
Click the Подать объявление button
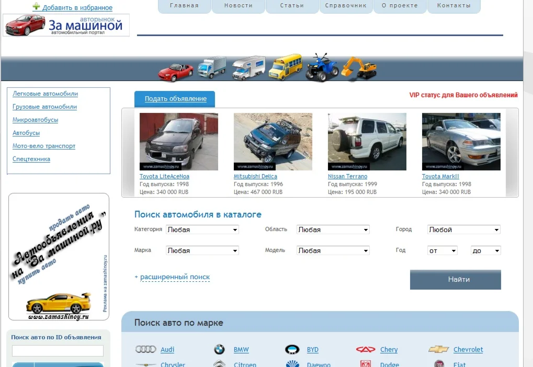175,98
